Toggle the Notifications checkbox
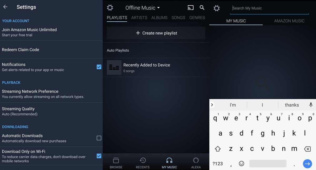Viewport: 316px width, 170px height. click(x=99, y=67)
